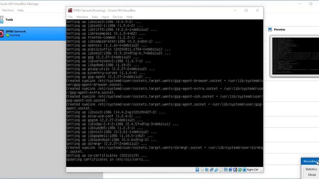Click the hard disk activity icon in VM status bar
The height and width of the screenshot is (179, 319).
coord(197,170)
